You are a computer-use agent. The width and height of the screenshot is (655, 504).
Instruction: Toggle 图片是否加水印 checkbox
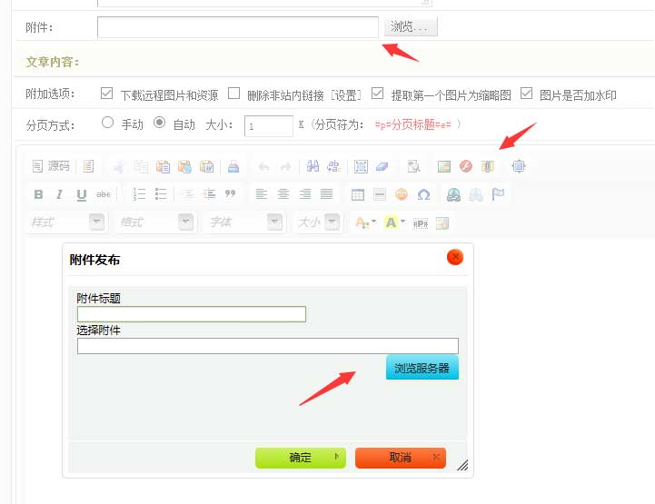(x=526, y=94)
